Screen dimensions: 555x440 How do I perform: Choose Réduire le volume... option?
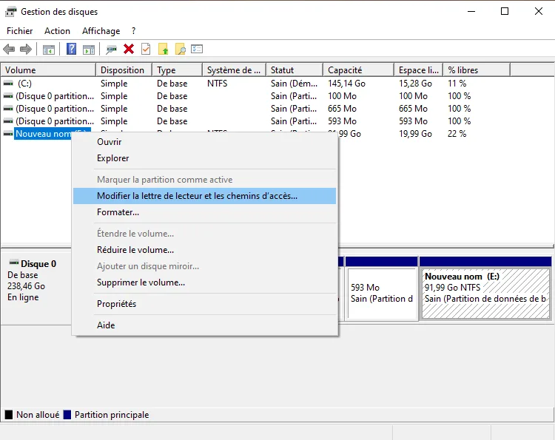click(x=204, y=250)
